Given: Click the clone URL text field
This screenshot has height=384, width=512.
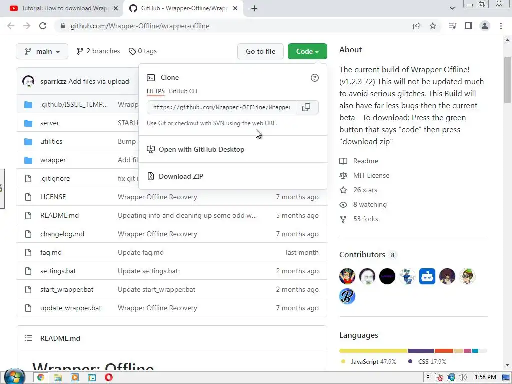Looking at the screenshot, I should click(x=221, y=107).
